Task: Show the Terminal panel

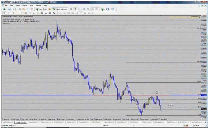Action: coord(28,9)
